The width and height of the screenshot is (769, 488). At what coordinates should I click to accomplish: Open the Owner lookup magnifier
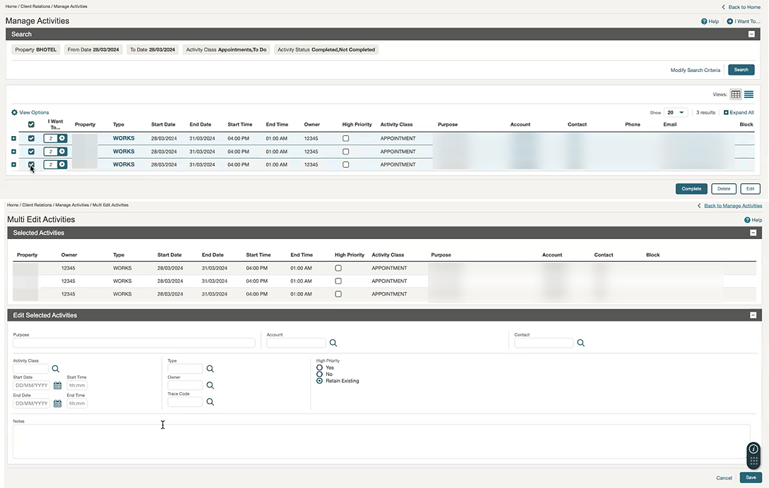coord(210,385)
